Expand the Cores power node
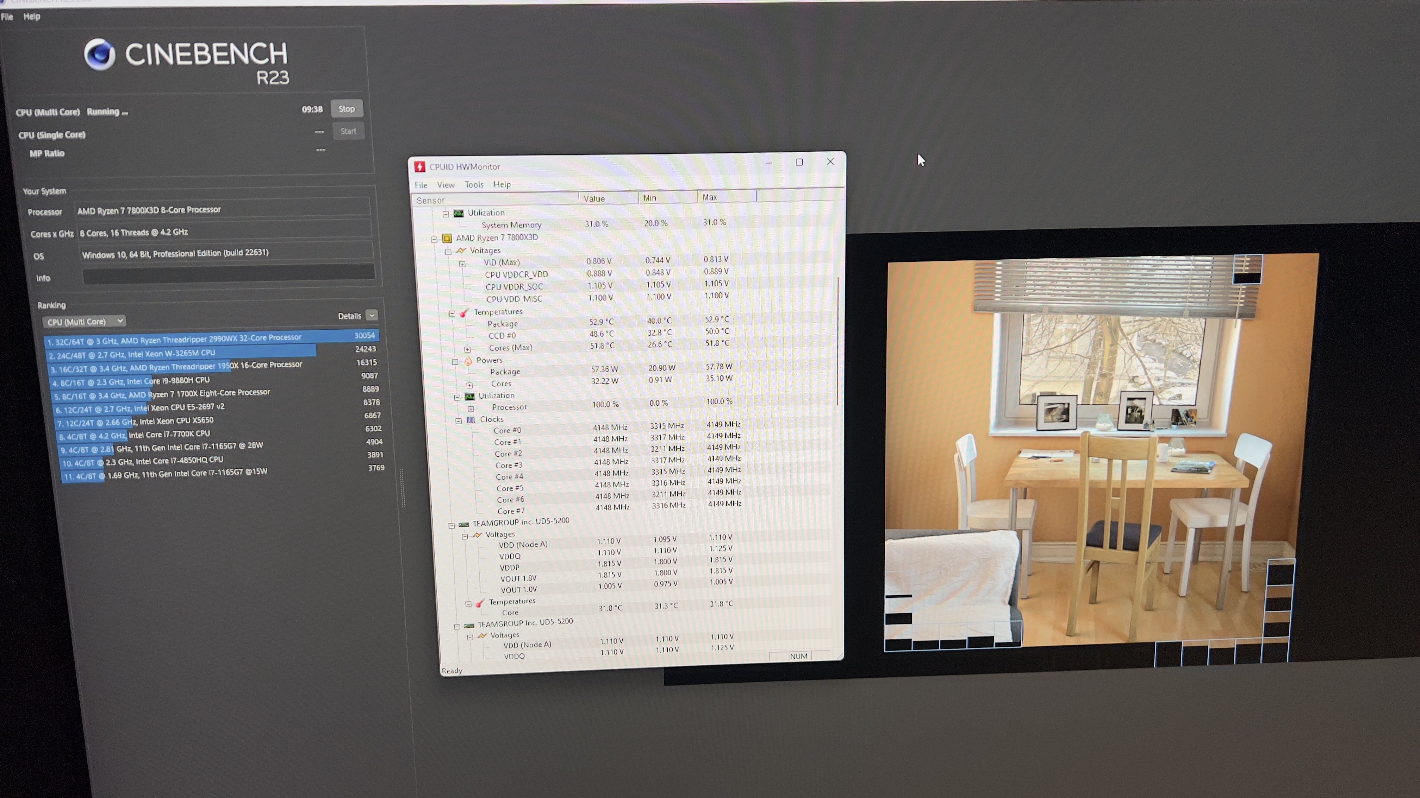 (470, 385)
